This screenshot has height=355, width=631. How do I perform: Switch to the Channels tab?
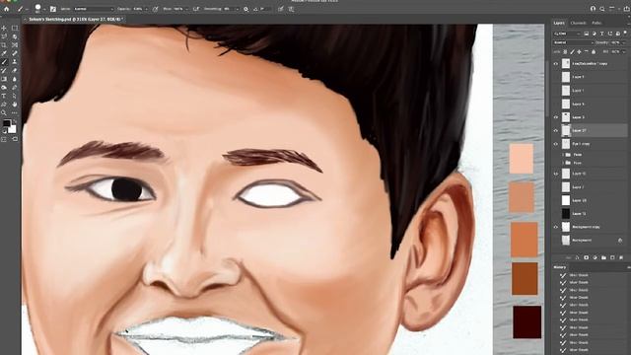pyautogui.click(x=579, y=23)
